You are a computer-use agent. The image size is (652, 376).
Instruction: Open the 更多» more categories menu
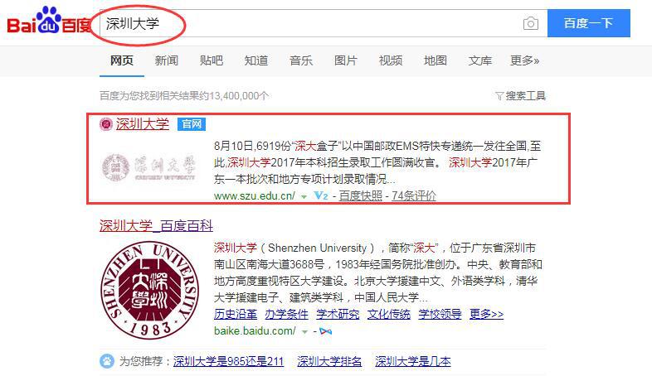(524, 60)
